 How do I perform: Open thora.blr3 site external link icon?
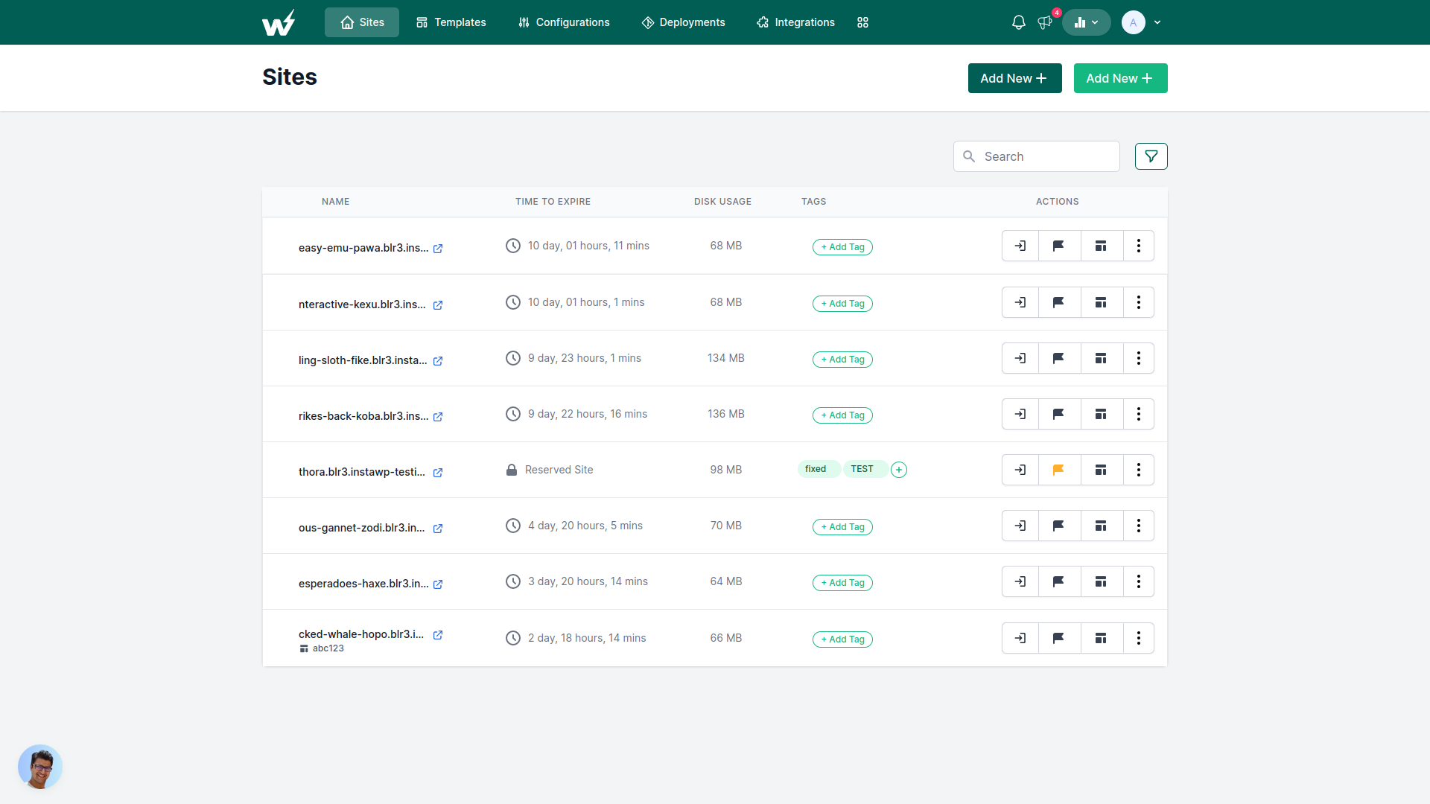point(438,473)
